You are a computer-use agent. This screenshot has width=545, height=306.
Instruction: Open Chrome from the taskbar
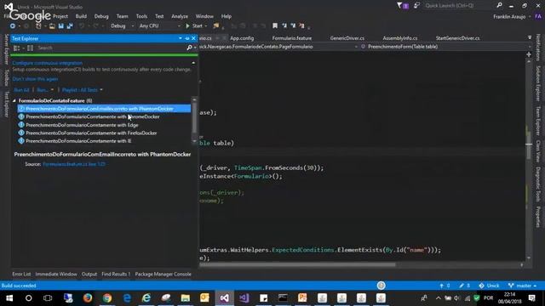[x=107, y=298]
